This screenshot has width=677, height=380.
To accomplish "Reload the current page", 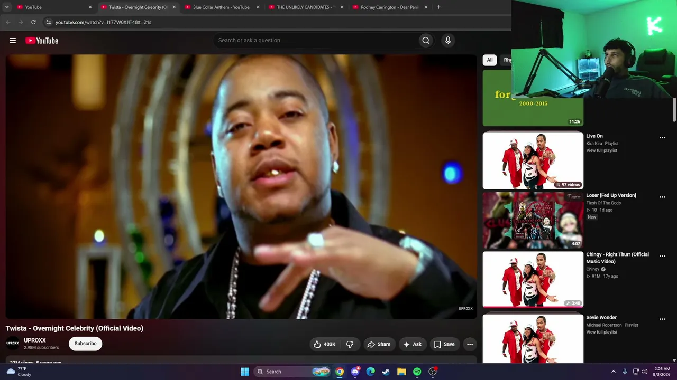I will 33,22.
